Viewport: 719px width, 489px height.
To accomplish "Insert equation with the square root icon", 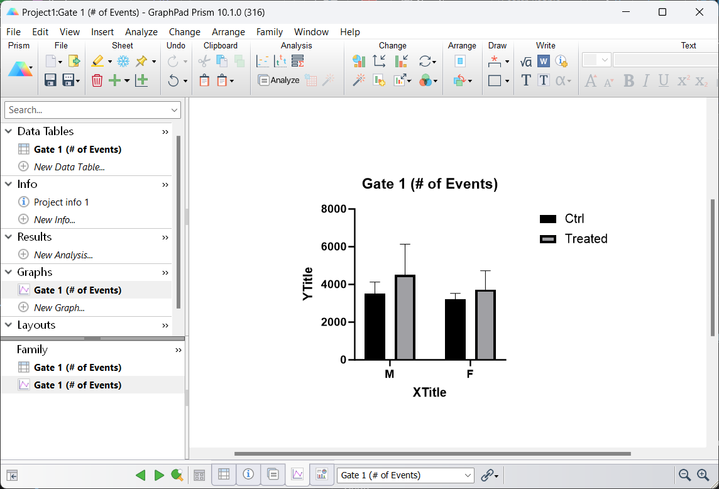I will click(526, 61).
